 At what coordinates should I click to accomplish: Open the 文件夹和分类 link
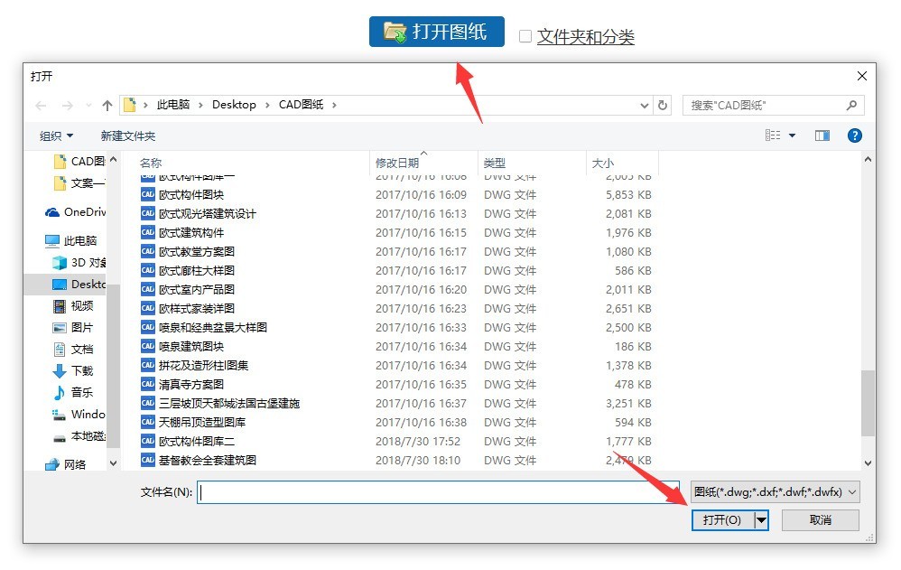586,37
